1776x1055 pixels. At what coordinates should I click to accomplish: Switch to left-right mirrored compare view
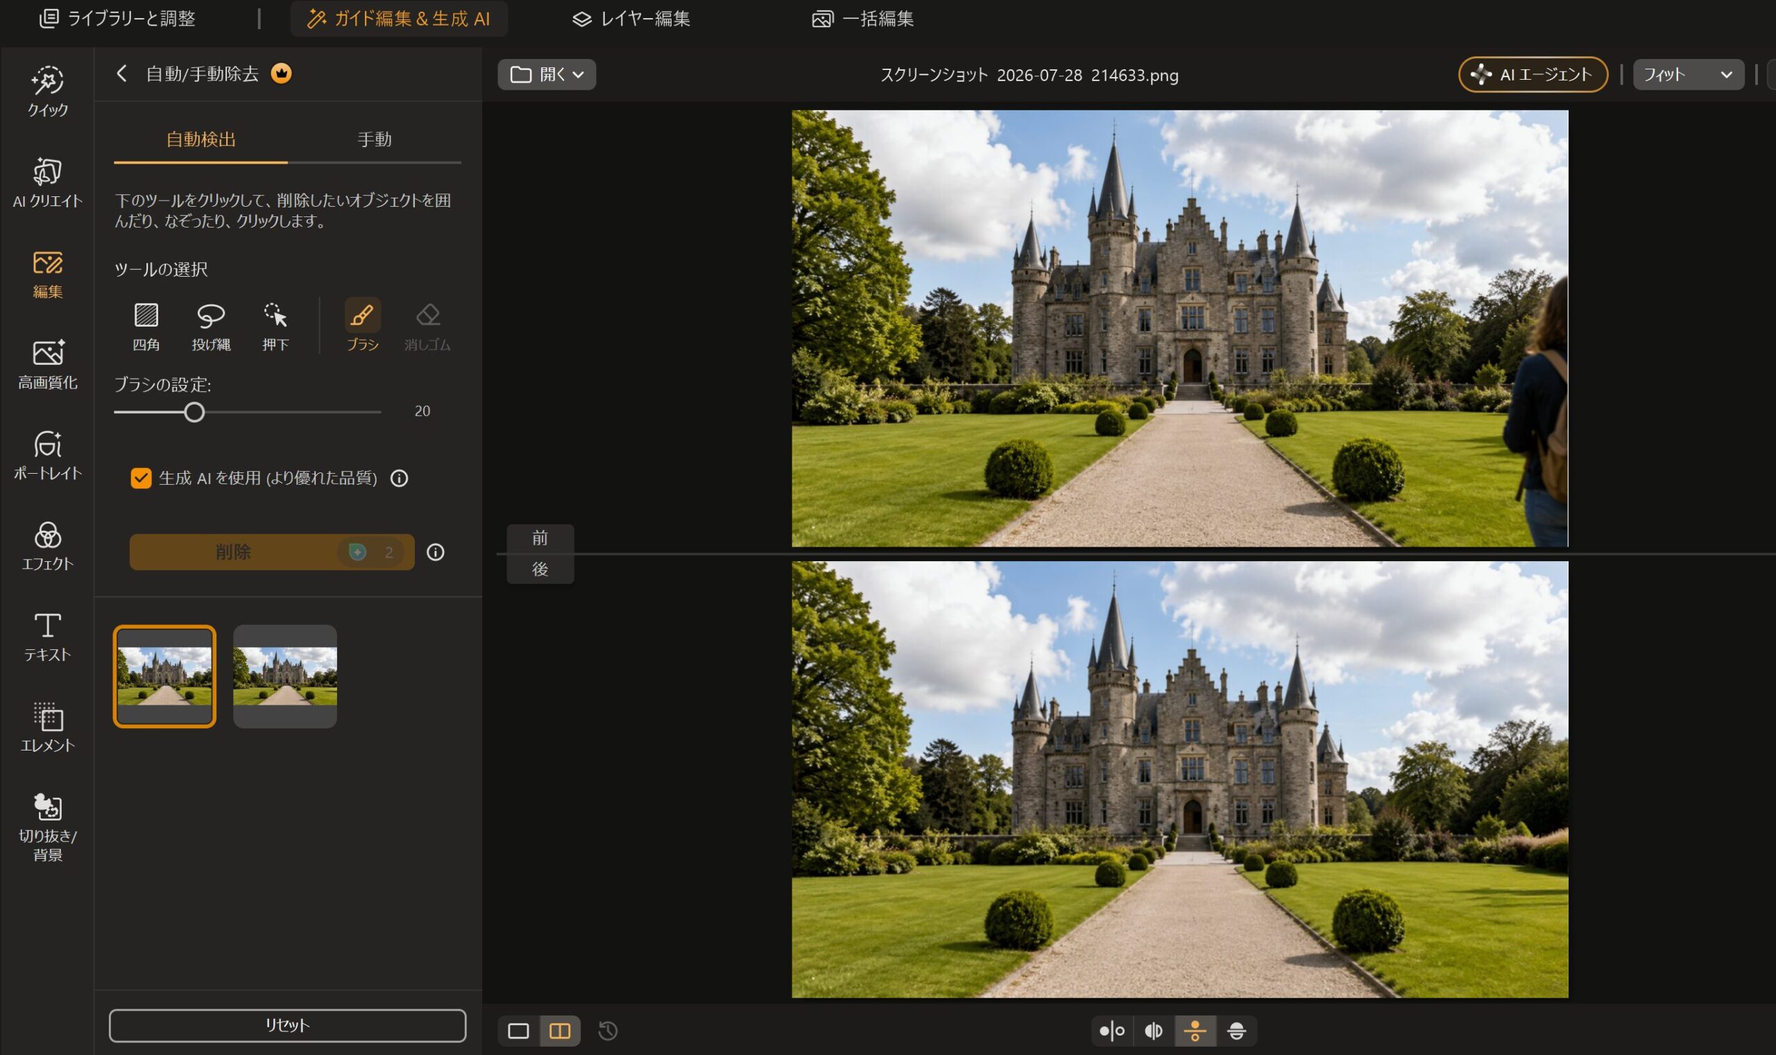[1153, 1031]
